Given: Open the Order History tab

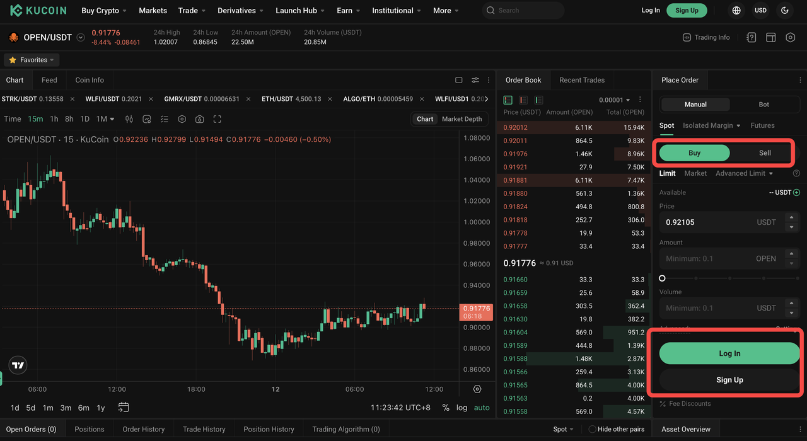Looking at the screenshot, I should coord(143,429).
